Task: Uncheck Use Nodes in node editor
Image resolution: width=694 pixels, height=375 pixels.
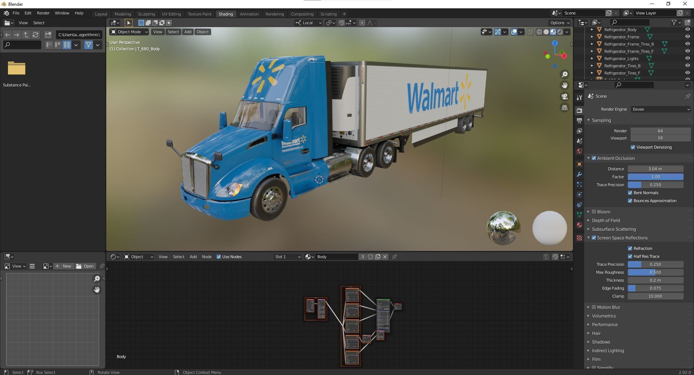Action: click(219, 257)
